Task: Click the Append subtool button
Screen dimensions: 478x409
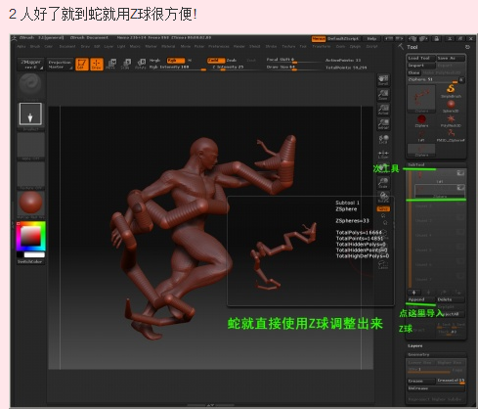Action: pyautogui.click(x=420, y=299)
